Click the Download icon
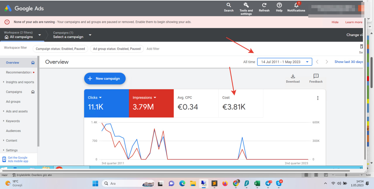 point(293,76)
